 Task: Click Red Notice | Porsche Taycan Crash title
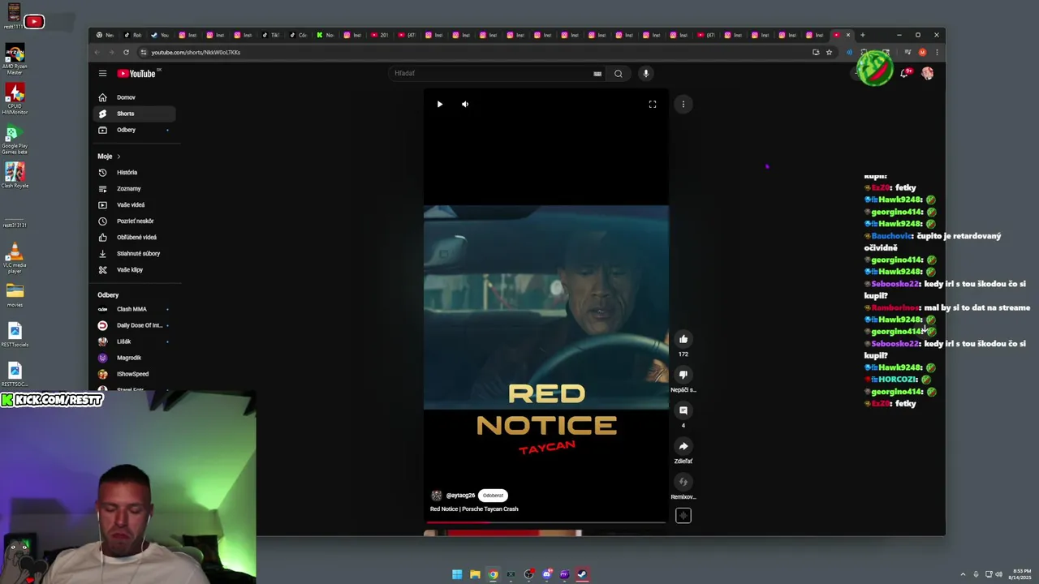474,509
